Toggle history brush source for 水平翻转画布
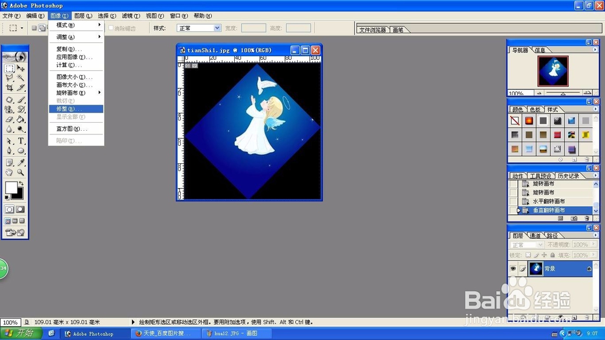 pos(513,201)
